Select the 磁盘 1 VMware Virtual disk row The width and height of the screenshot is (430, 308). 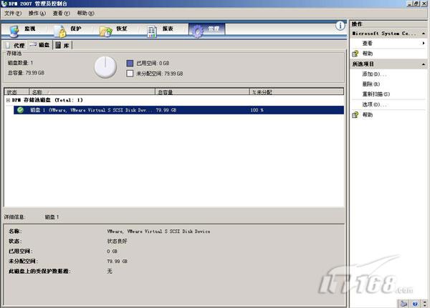(x=178, y=110)
